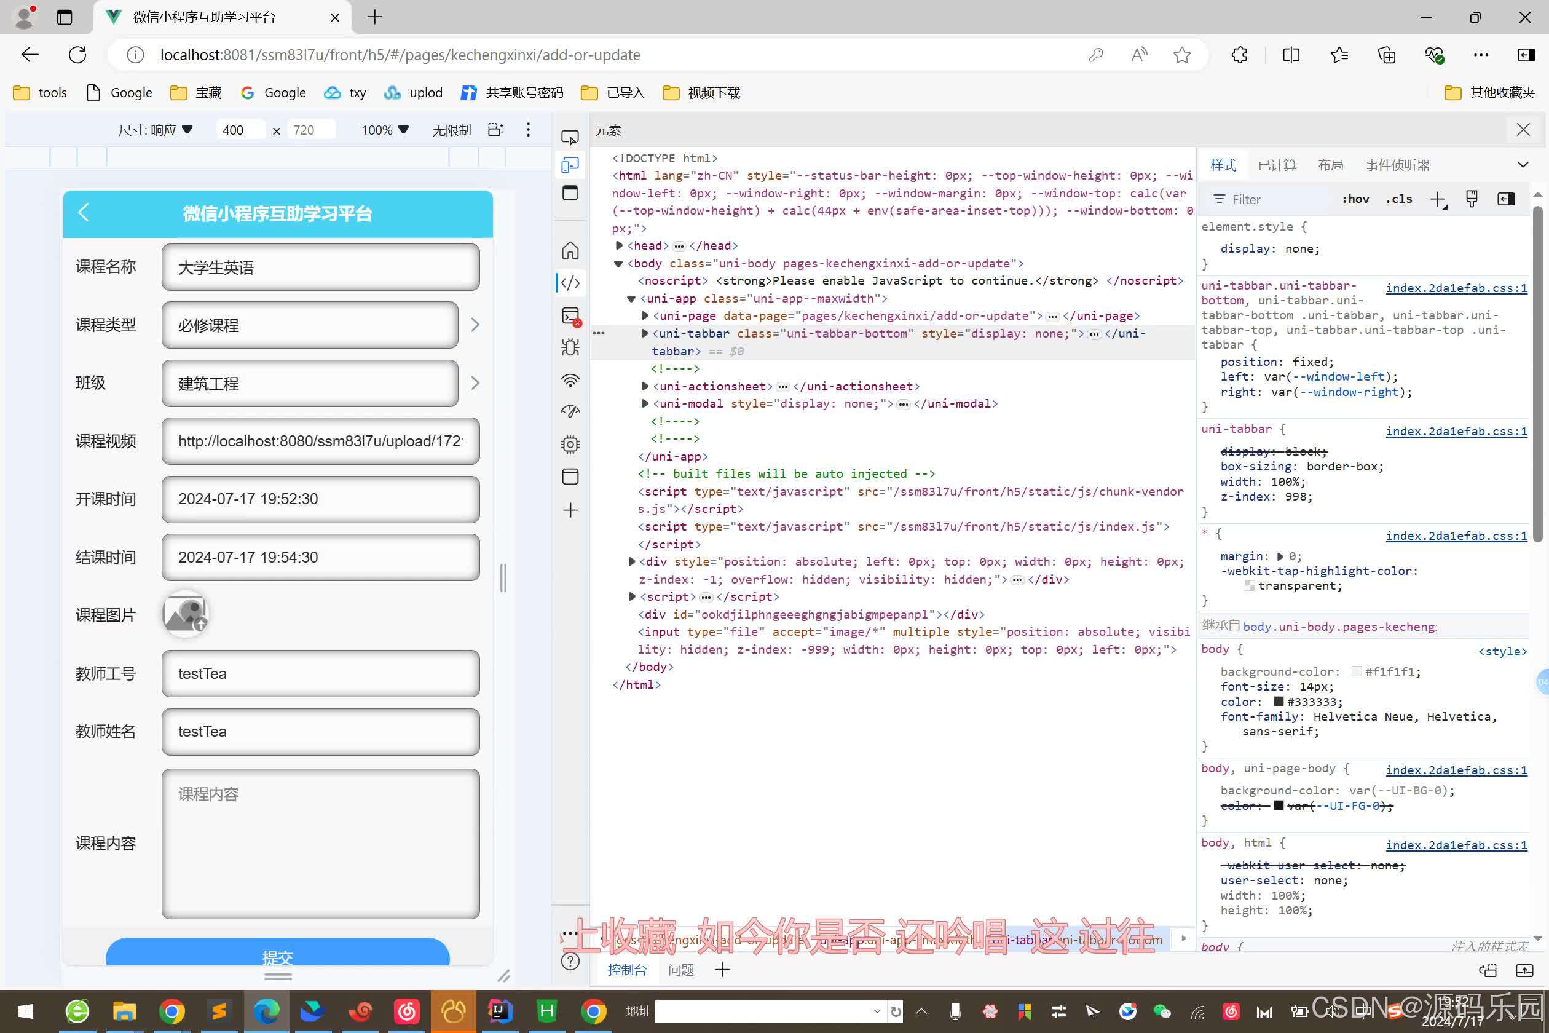Image resolution: width=1549 pixels, height=1033 pixels.
Task: Open the Console tool with error badge
Action: point(570,316)
